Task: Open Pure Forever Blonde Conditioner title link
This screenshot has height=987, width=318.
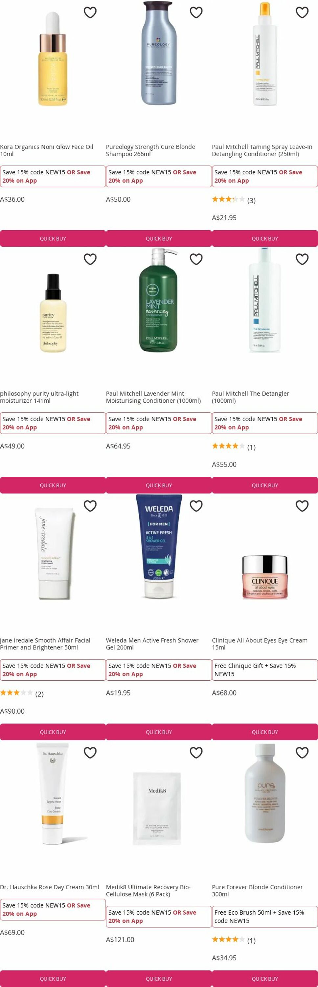Action: pyautogui.click(x=257, y=891)
